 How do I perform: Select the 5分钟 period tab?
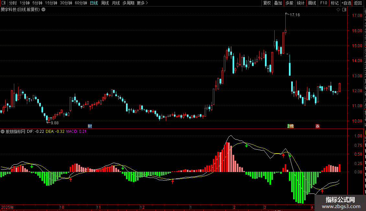(x=37, y=3)
